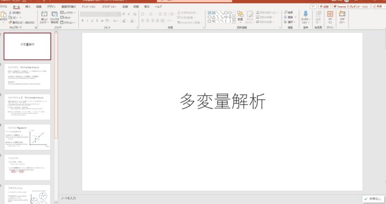Image resolution: width=386 pixels, height=204 pixels.
Task: Click down arrow of slide panel scrollbar
Action: click(56, 202)
